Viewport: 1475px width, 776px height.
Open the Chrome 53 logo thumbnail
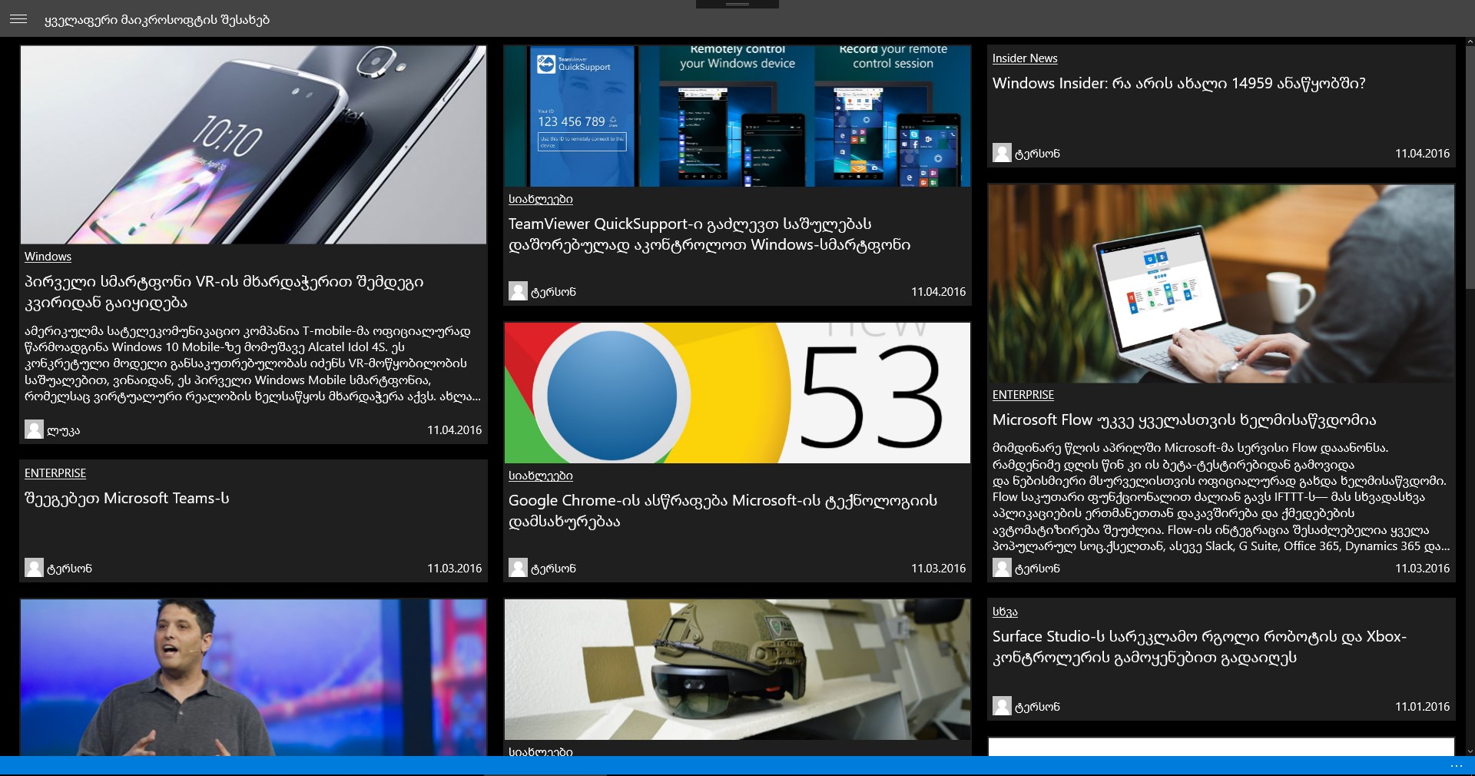(737, 393)
